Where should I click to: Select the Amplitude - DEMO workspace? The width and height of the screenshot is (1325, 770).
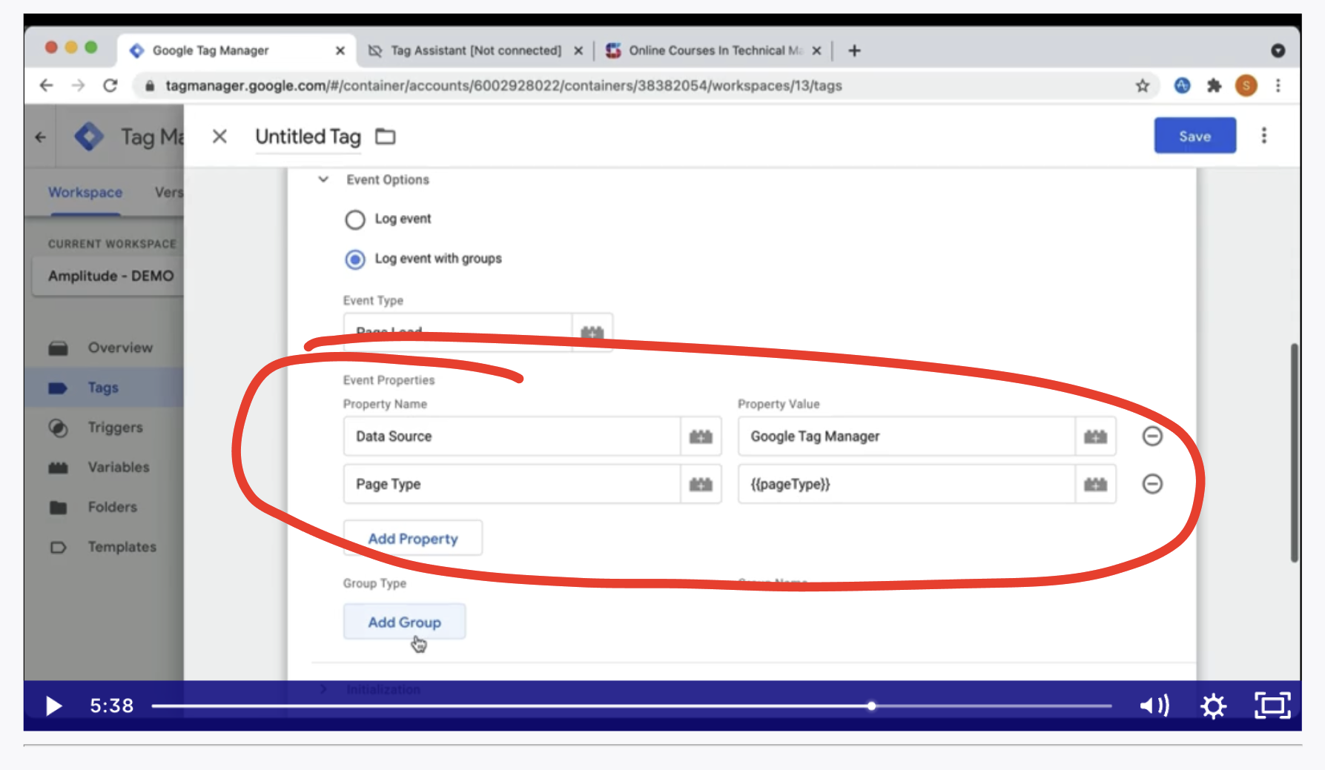pyautogui.click(x=108, y=276)
